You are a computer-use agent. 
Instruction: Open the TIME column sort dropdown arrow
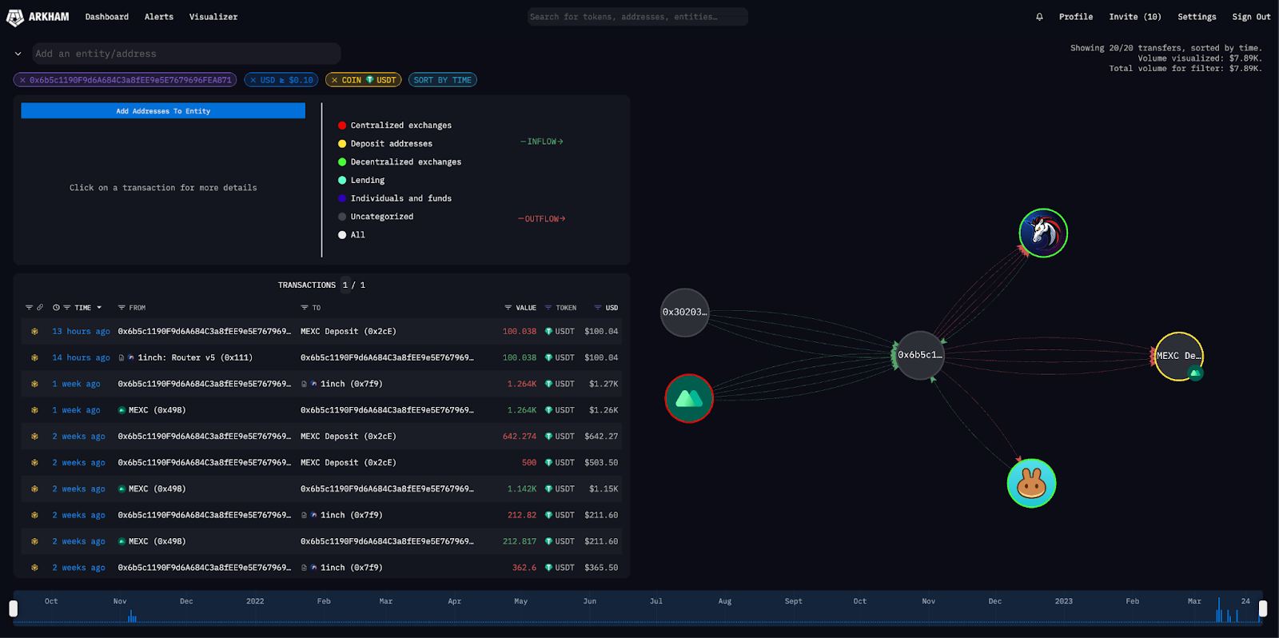(x=99, y=308)
